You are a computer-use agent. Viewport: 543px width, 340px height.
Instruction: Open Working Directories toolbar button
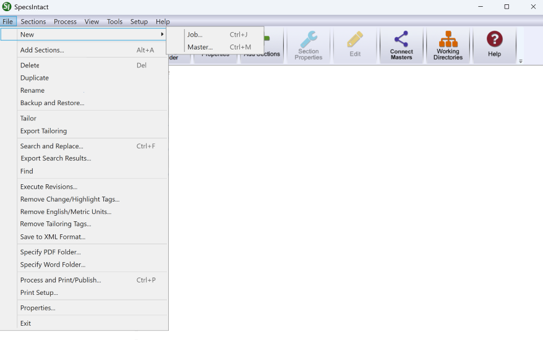[448, 46]
